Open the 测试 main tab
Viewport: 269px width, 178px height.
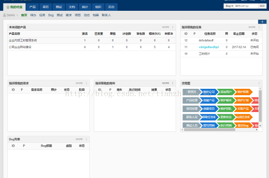59,7
